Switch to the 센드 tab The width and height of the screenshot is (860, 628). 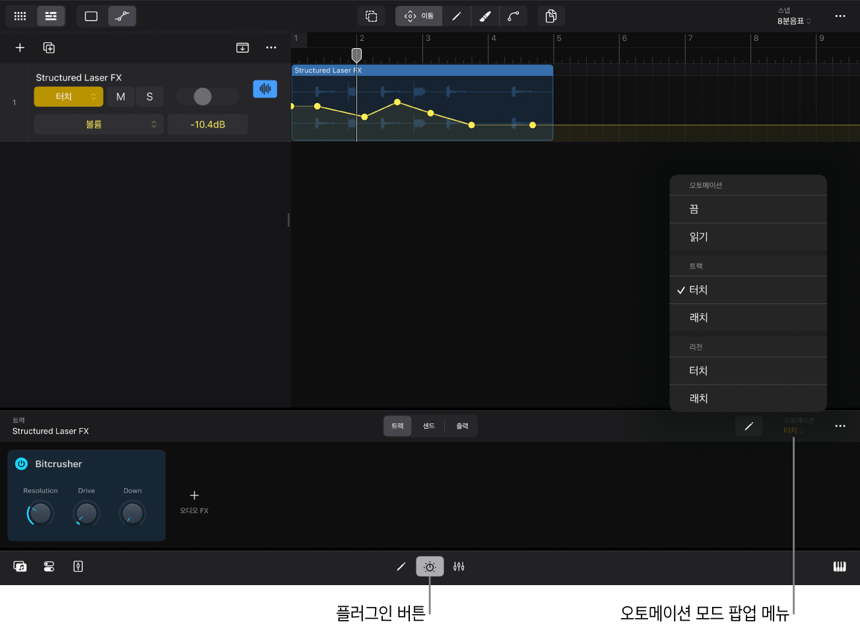(x=428, y=426)
